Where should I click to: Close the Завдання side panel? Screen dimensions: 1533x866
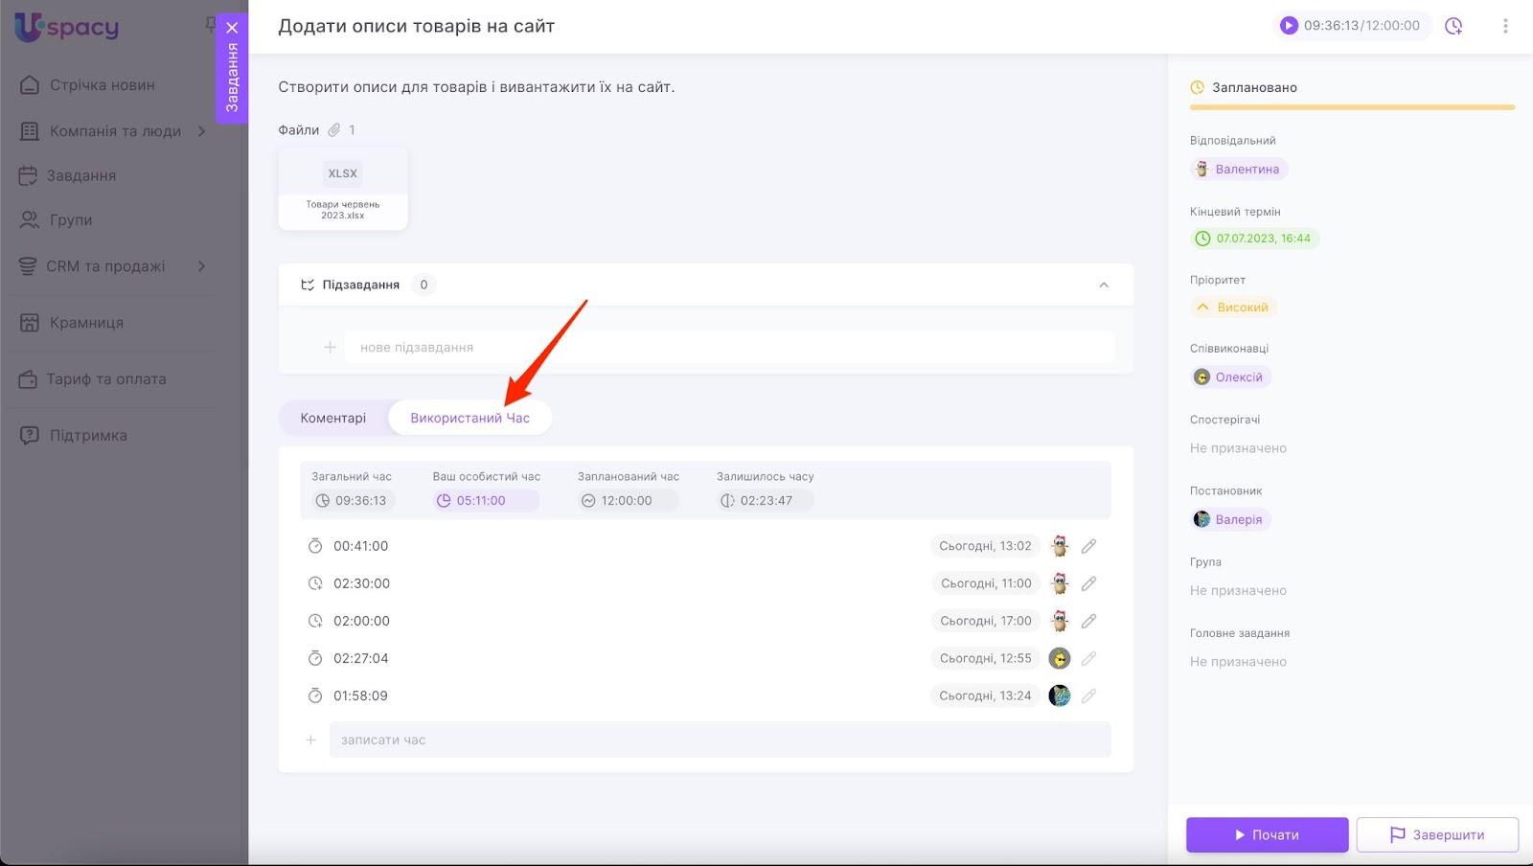232,28
